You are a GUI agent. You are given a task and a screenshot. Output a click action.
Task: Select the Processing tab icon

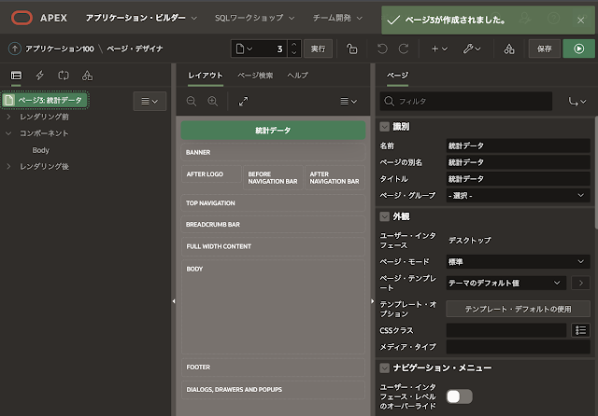tap(64, 76)
